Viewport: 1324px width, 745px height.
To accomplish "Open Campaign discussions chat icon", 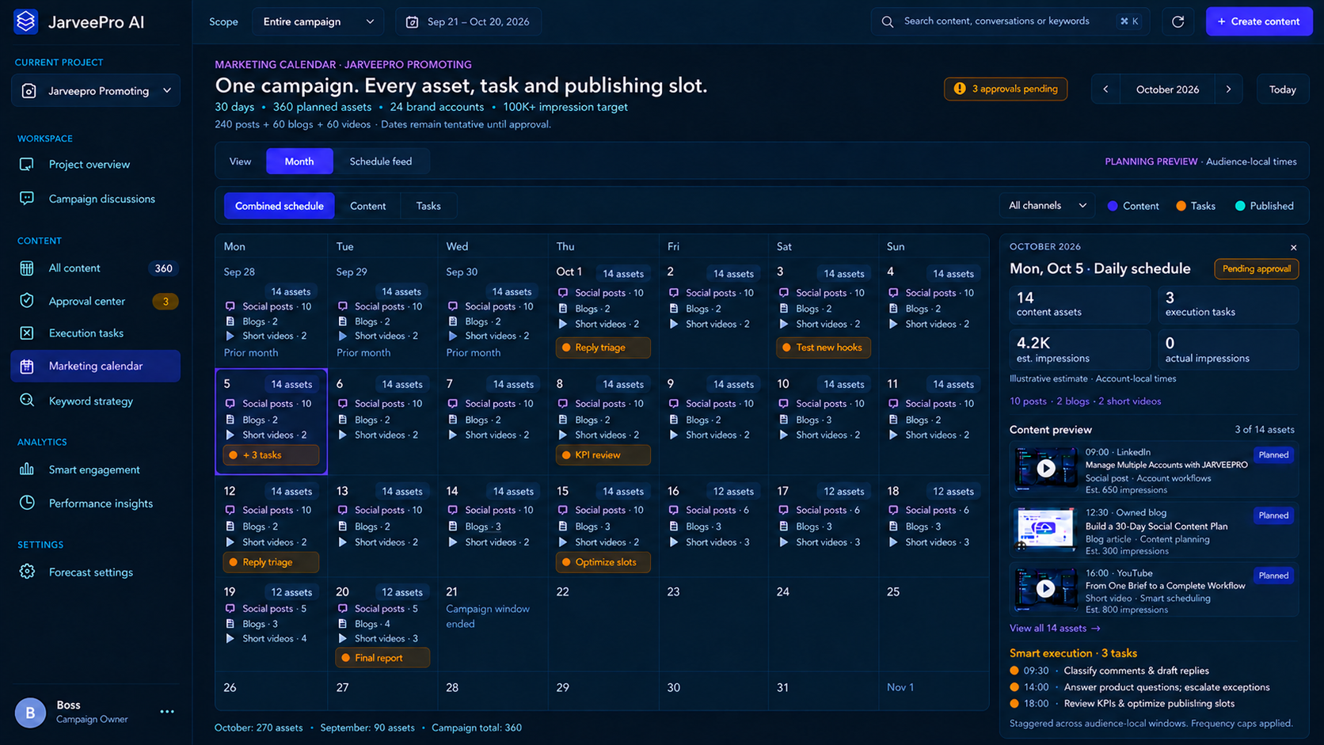I will [x=27, y=198].
